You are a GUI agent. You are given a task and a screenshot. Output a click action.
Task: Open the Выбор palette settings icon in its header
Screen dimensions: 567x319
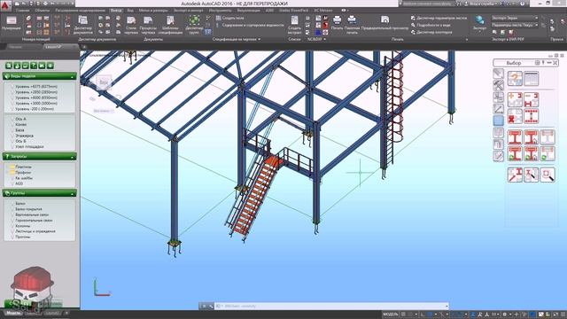pos(538,63)
